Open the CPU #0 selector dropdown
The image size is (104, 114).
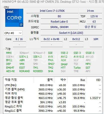[13, 33]
